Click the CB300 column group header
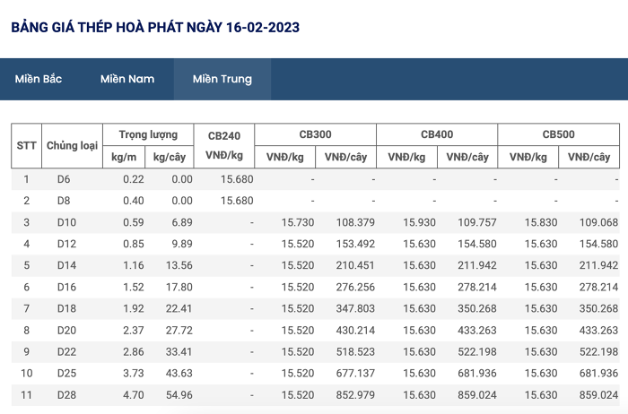The height and width of the screenshot is (414, 628). pos(315,134)
